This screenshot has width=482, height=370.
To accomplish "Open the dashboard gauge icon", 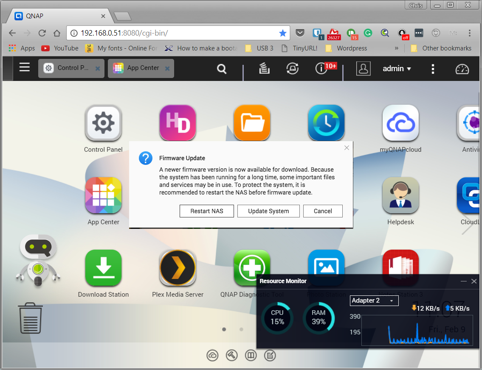I will [462, 69].
